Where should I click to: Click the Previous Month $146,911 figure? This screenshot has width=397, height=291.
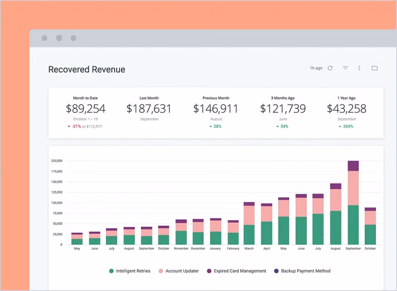pyautogui.click(x=216, y=109)
